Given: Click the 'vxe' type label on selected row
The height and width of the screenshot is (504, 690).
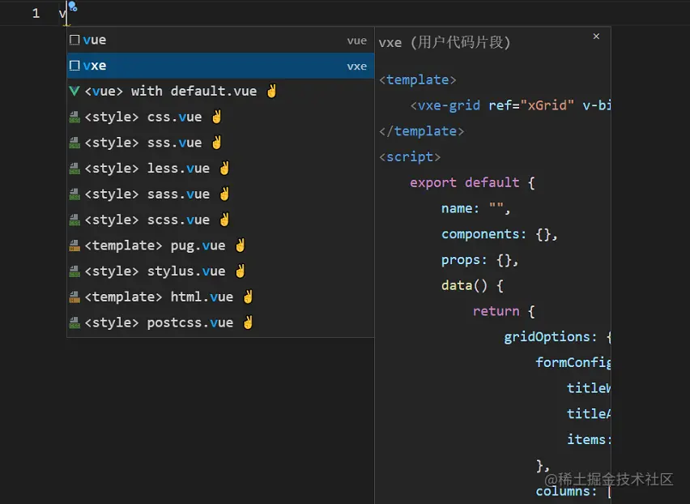Looking at the screenshot, I should tap(357, 66).
